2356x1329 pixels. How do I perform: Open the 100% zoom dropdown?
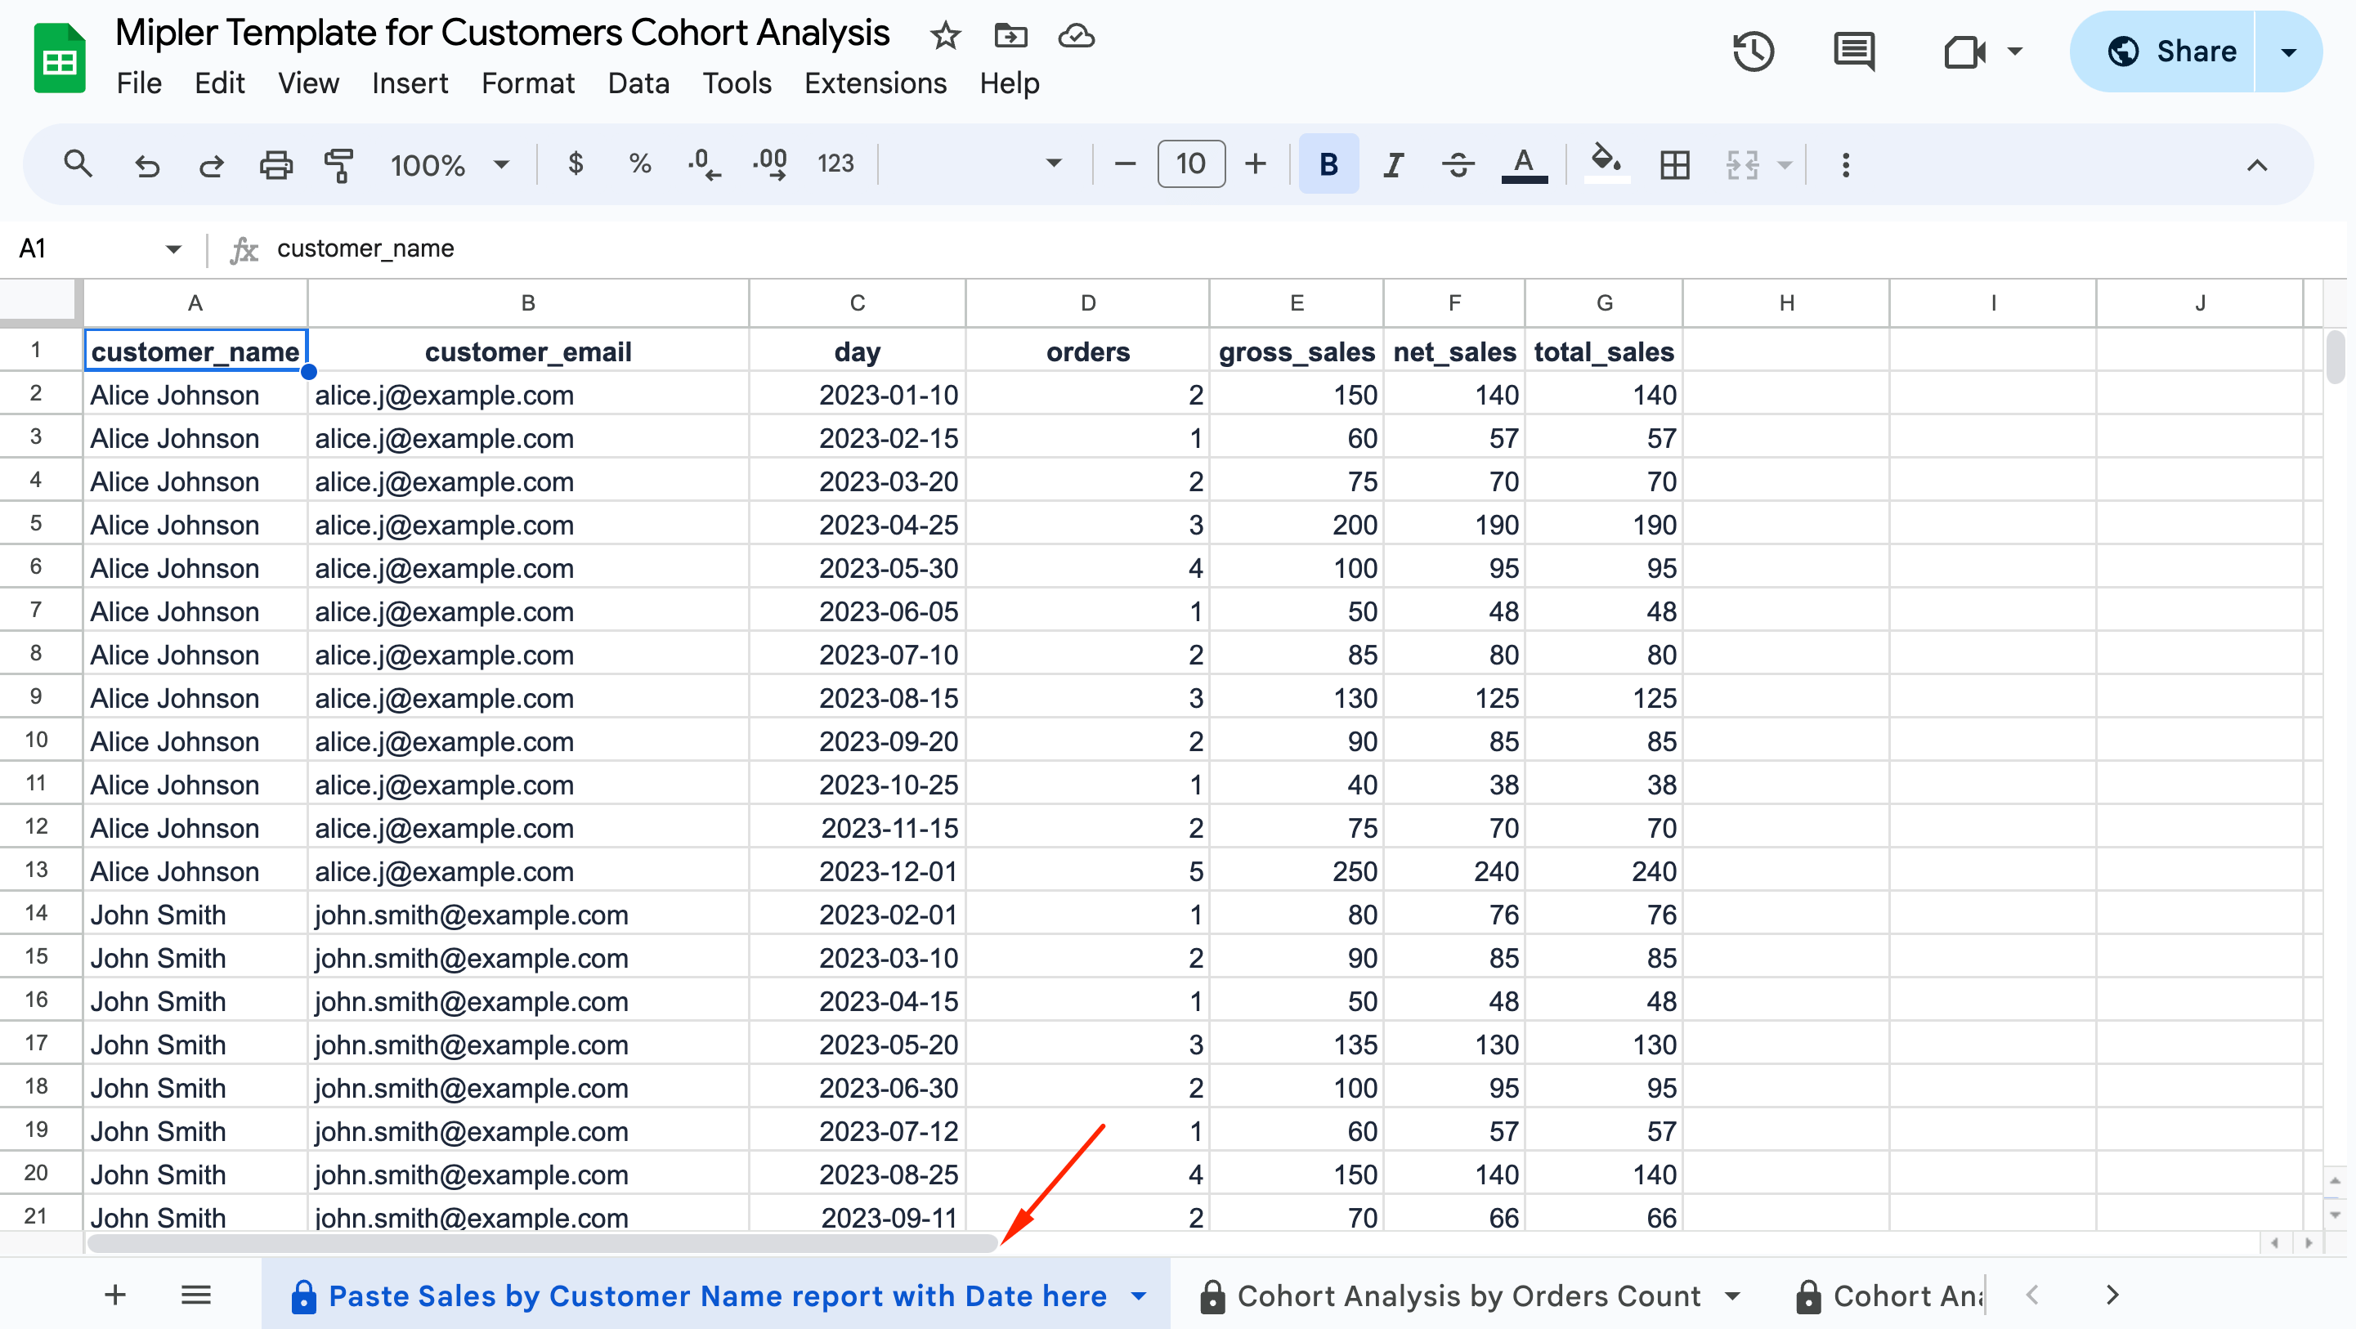448,164
